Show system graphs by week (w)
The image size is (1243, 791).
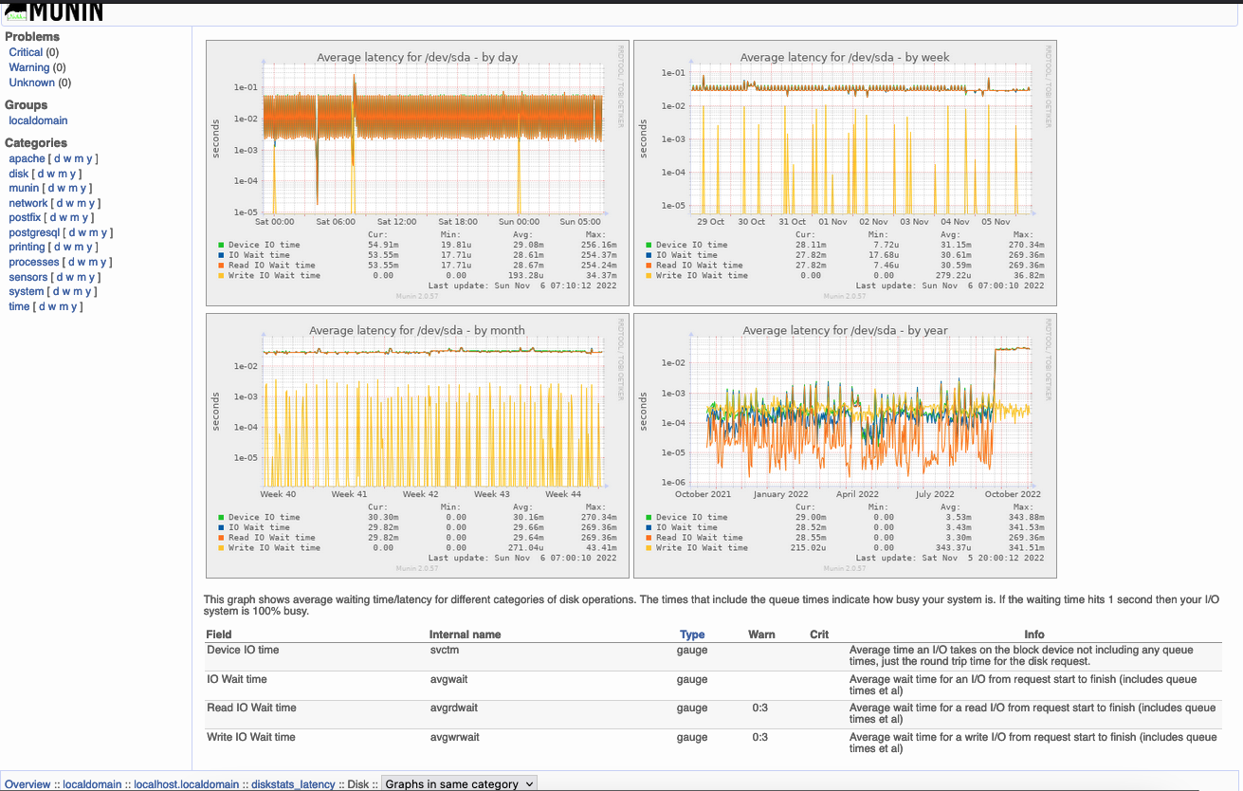tap(66, 292)
